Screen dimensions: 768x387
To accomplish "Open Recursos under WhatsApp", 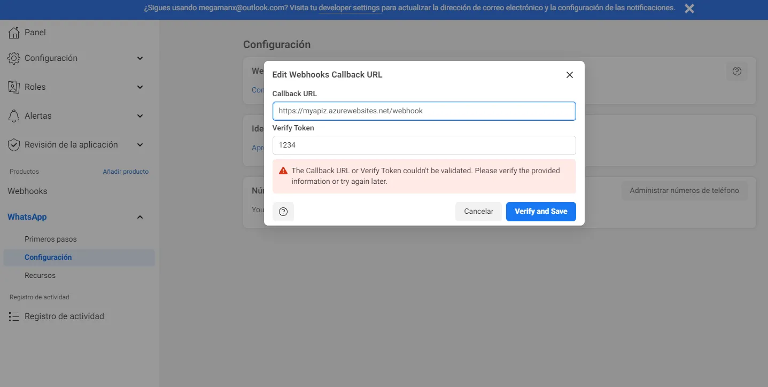I will (40, 275).
